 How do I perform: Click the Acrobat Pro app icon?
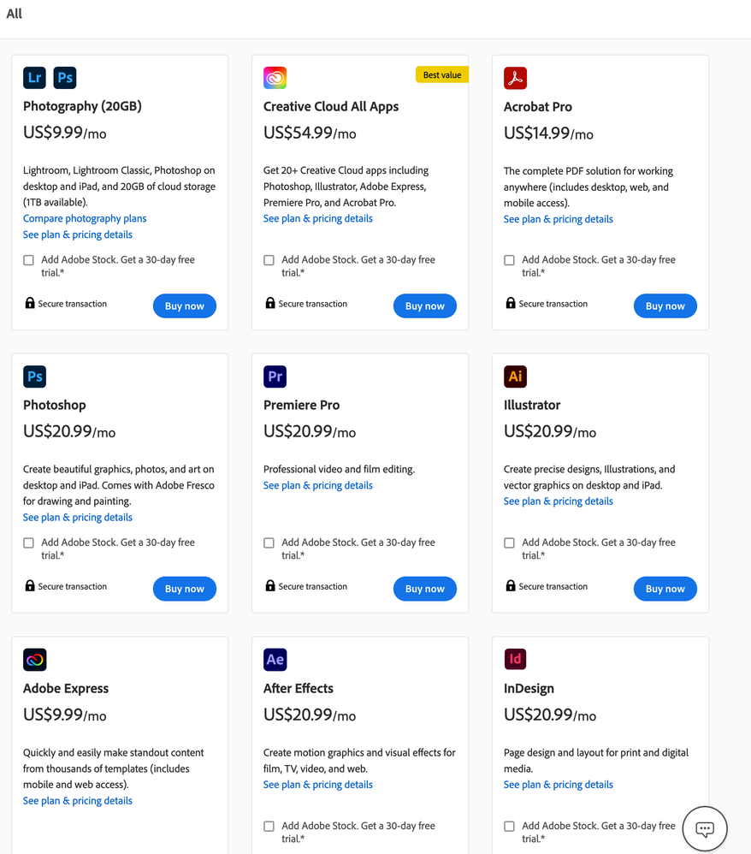[515, 78]
